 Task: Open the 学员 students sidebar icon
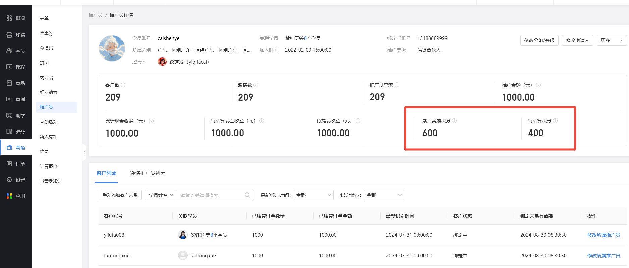(x=9, y=51)
